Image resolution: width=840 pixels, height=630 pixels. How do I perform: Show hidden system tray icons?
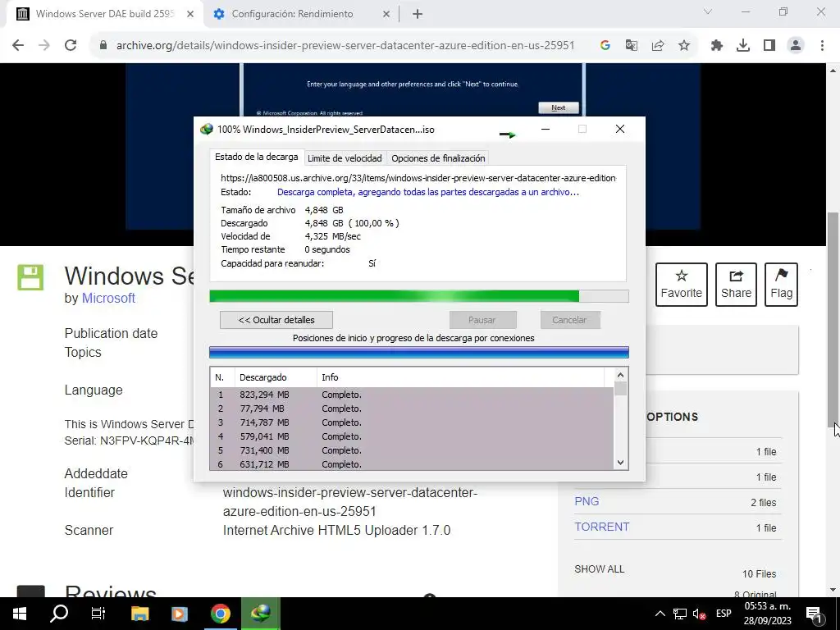click(x=660, y=614)
